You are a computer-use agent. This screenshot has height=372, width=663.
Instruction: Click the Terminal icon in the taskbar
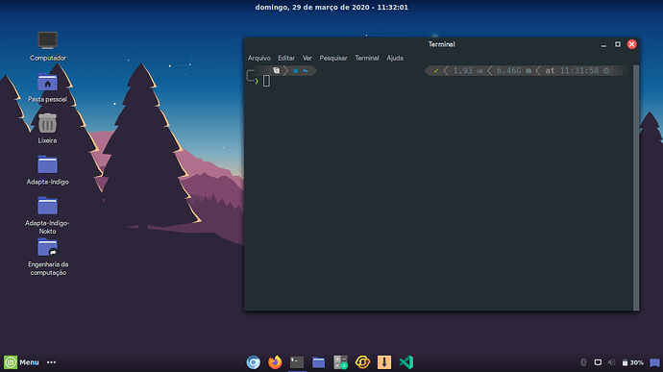tap(297, 362)
